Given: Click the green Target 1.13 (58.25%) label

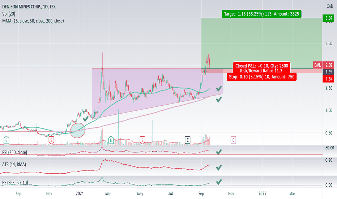Looking at the screenshot, I should point(261,14).
